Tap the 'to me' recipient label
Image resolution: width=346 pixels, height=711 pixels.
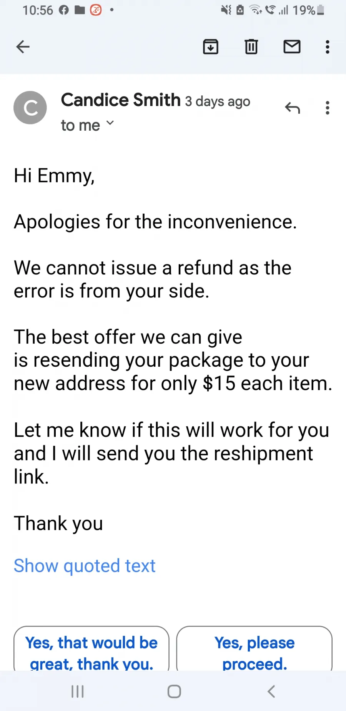pyautogui.click(x=80, y=125)
